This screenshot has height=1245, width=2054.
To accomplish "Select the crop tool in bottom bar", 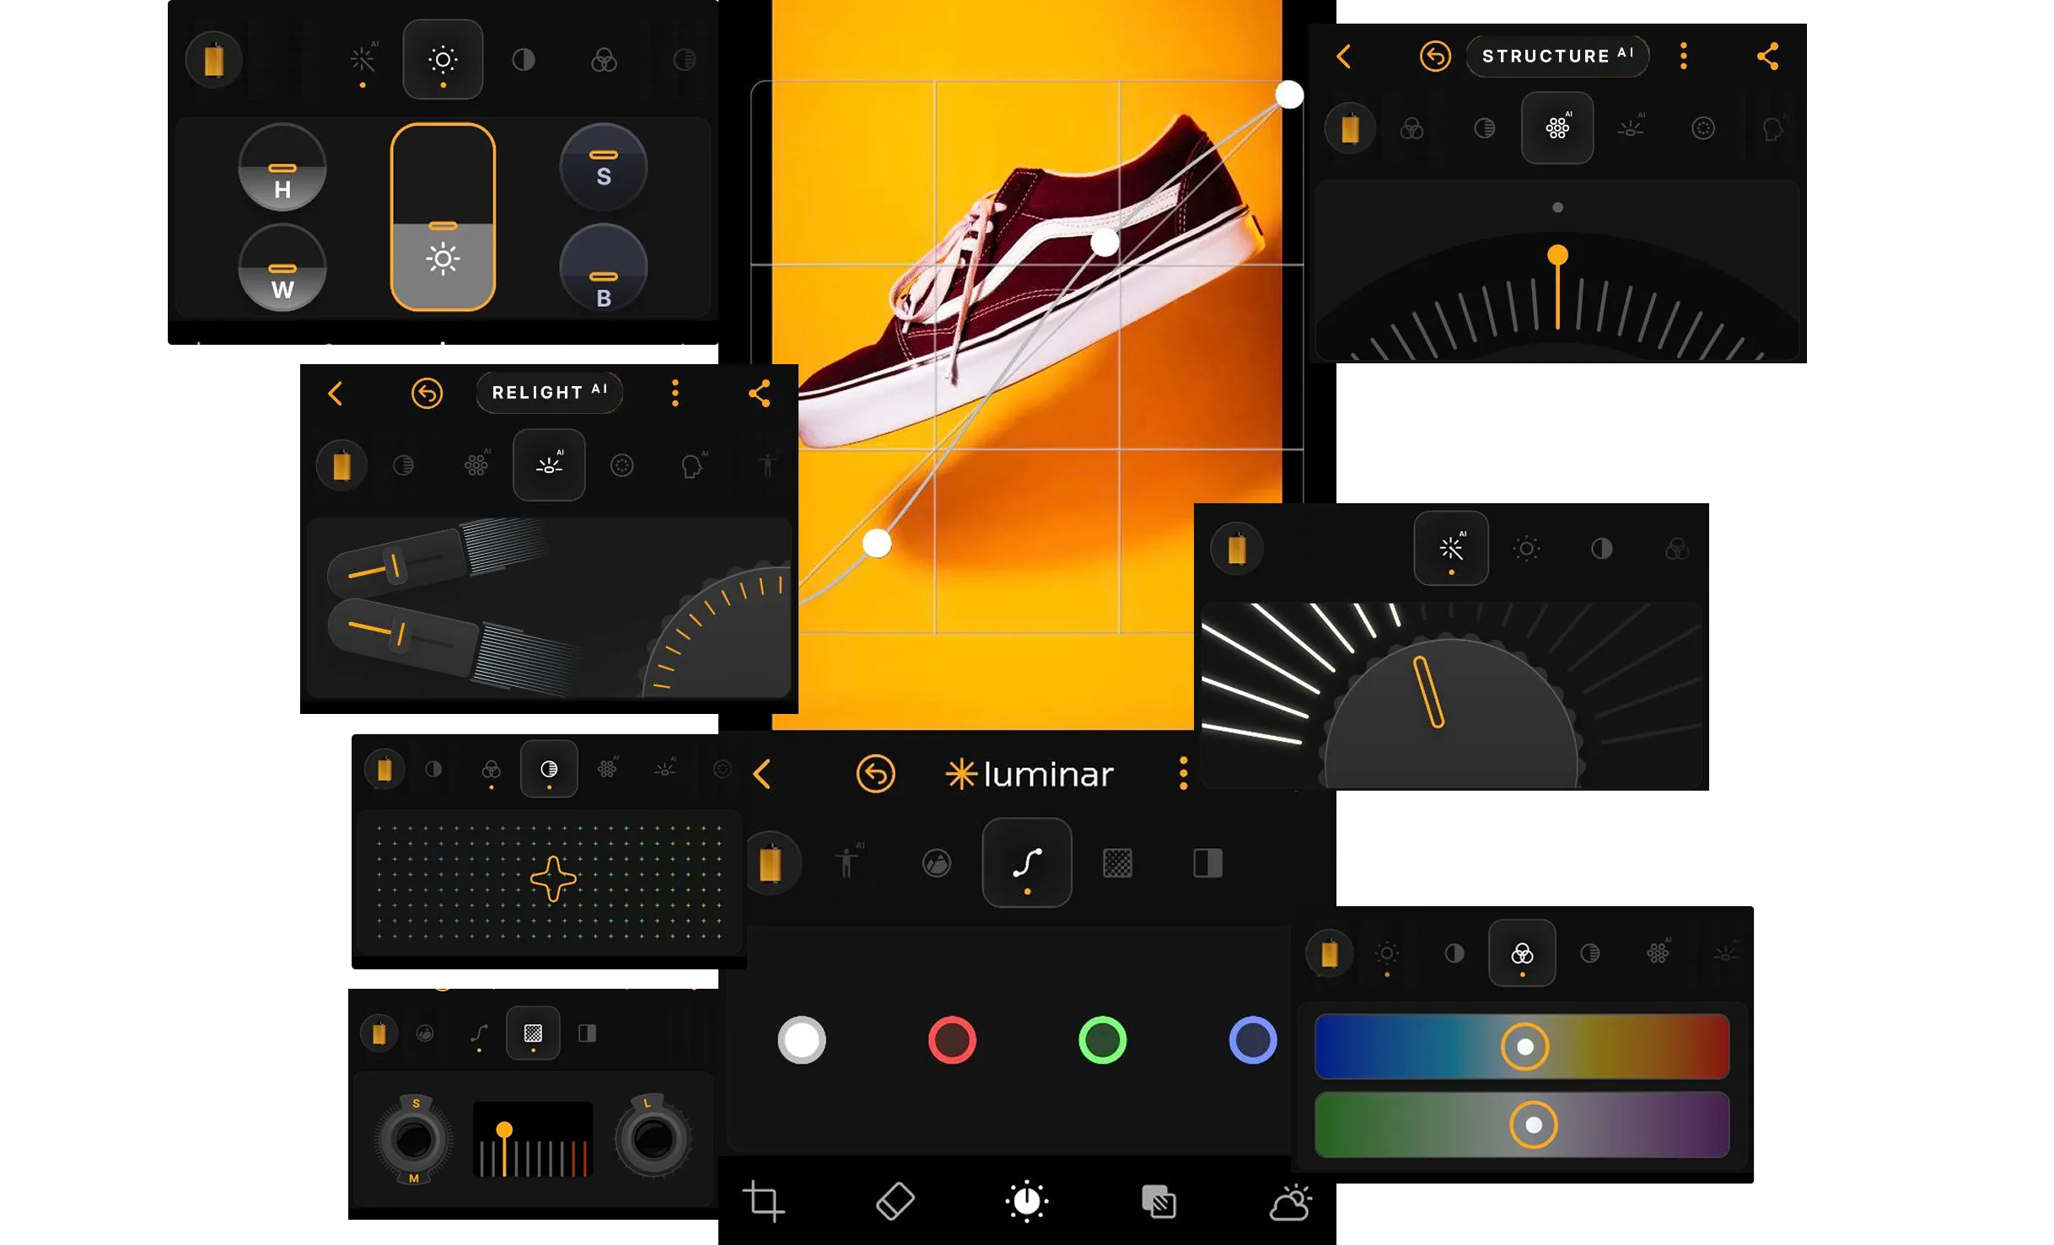I will tap(763, 1200).
